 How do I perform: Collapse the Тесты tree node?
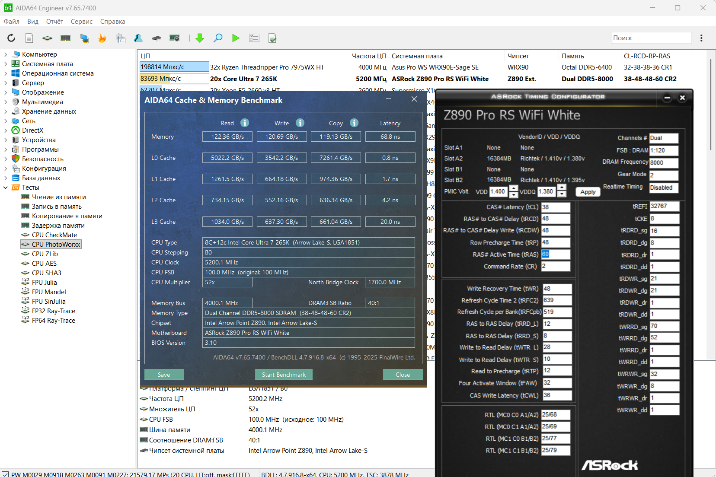[6, 188]
